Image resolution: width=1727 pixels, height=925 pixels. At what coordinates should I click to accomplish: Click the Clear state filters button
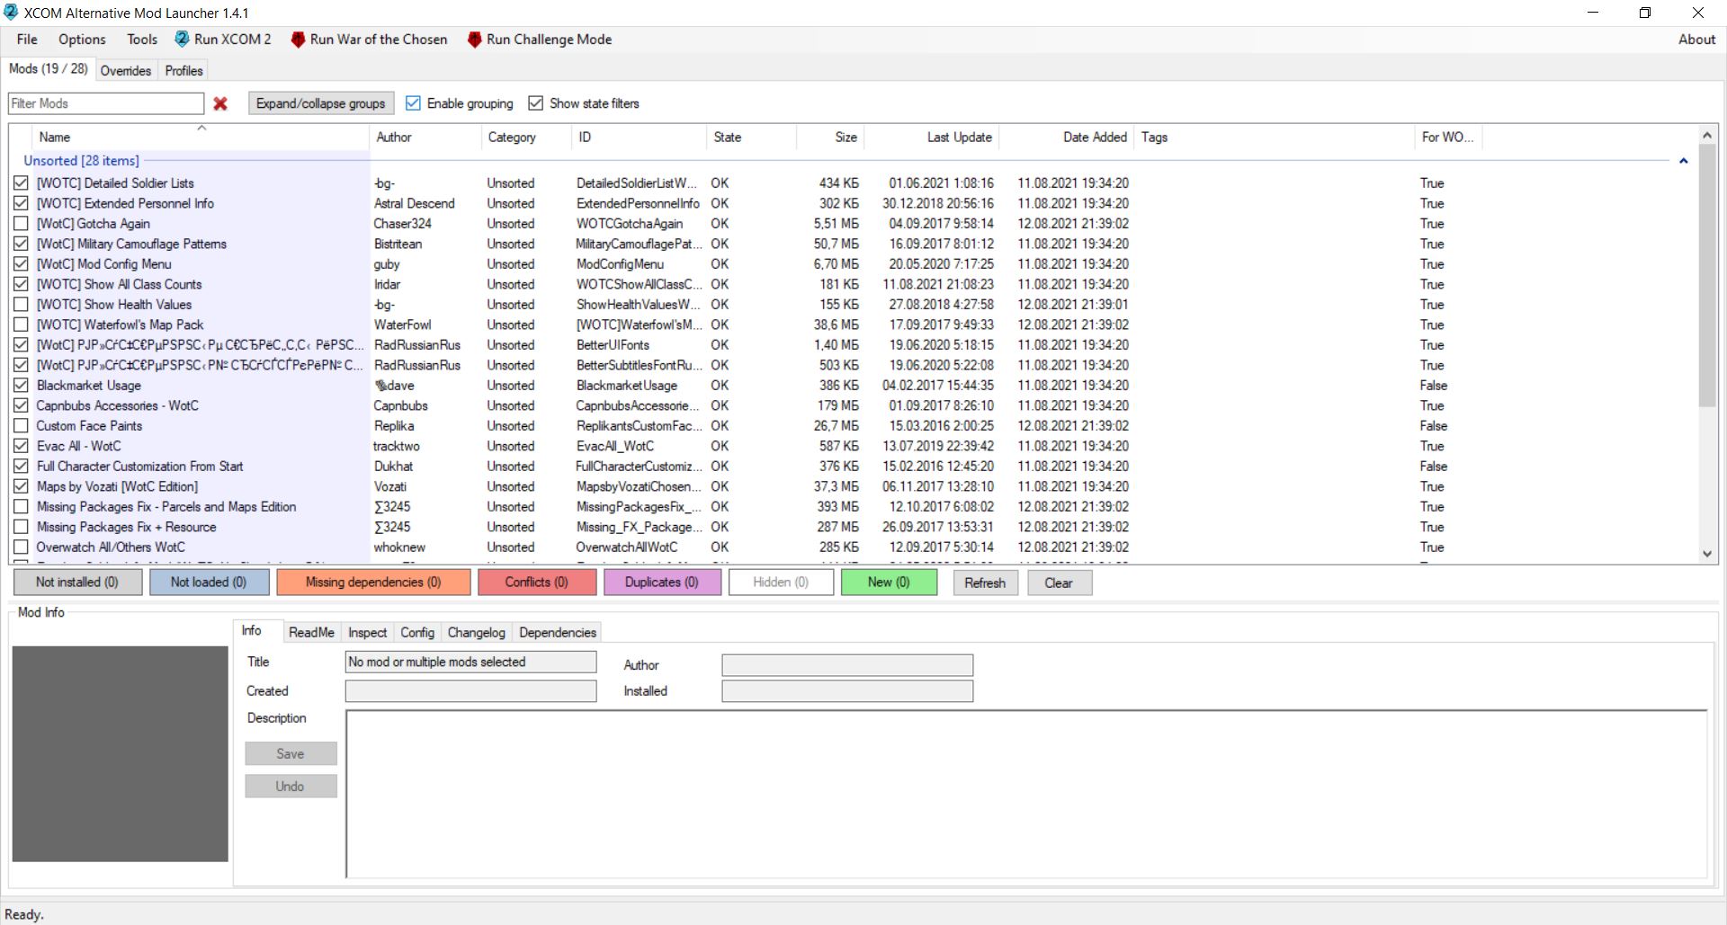pyautogui.click(x=1059, y=583)
